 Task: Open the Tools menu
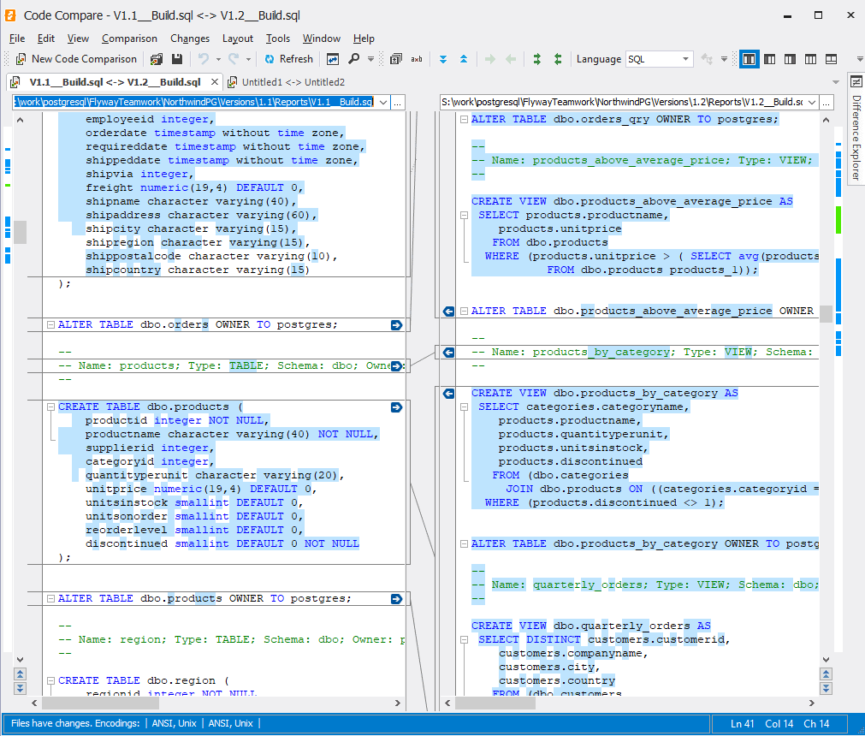pyautogui.click(x=277, y=39)
